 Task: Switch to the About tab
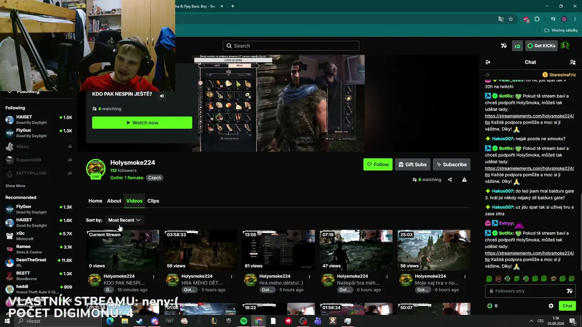click(114, 201)
